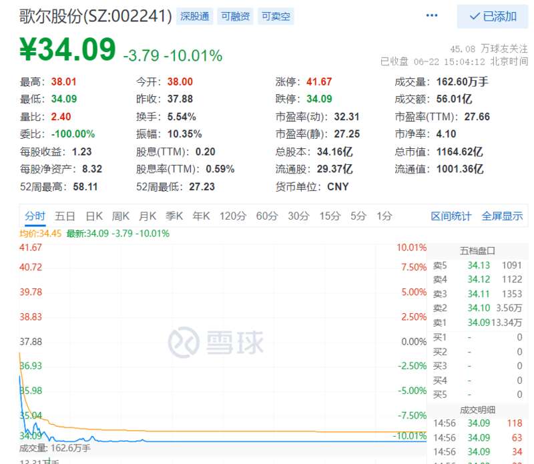The width and height of the screenshot is (534, 464).
Task: Click the 股息率(TTM) value 0.59%
Action: (x=220, y=169)
